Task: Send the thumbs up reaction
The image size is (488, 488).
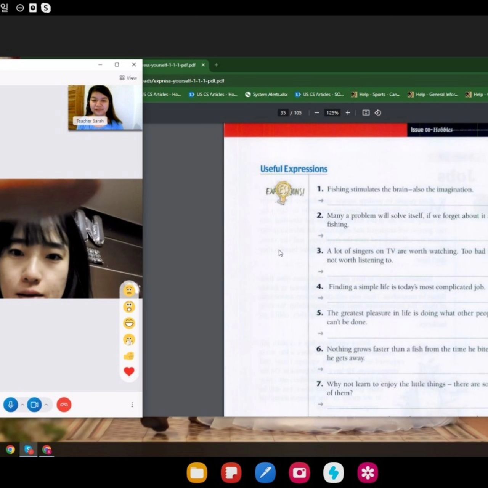Action: click(x=129, y=356)
